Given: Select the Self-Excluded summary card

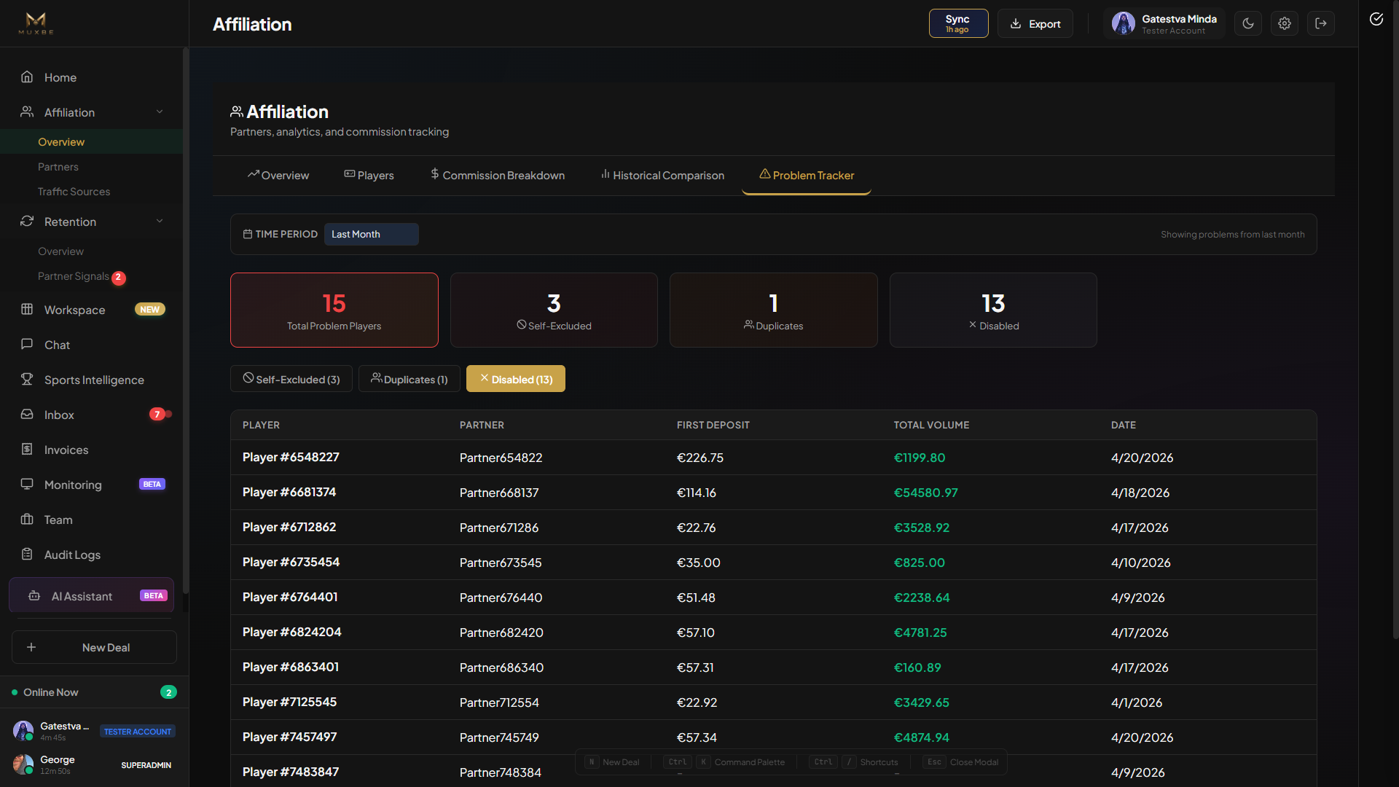Looking at the screenshot, I should 554,310.
